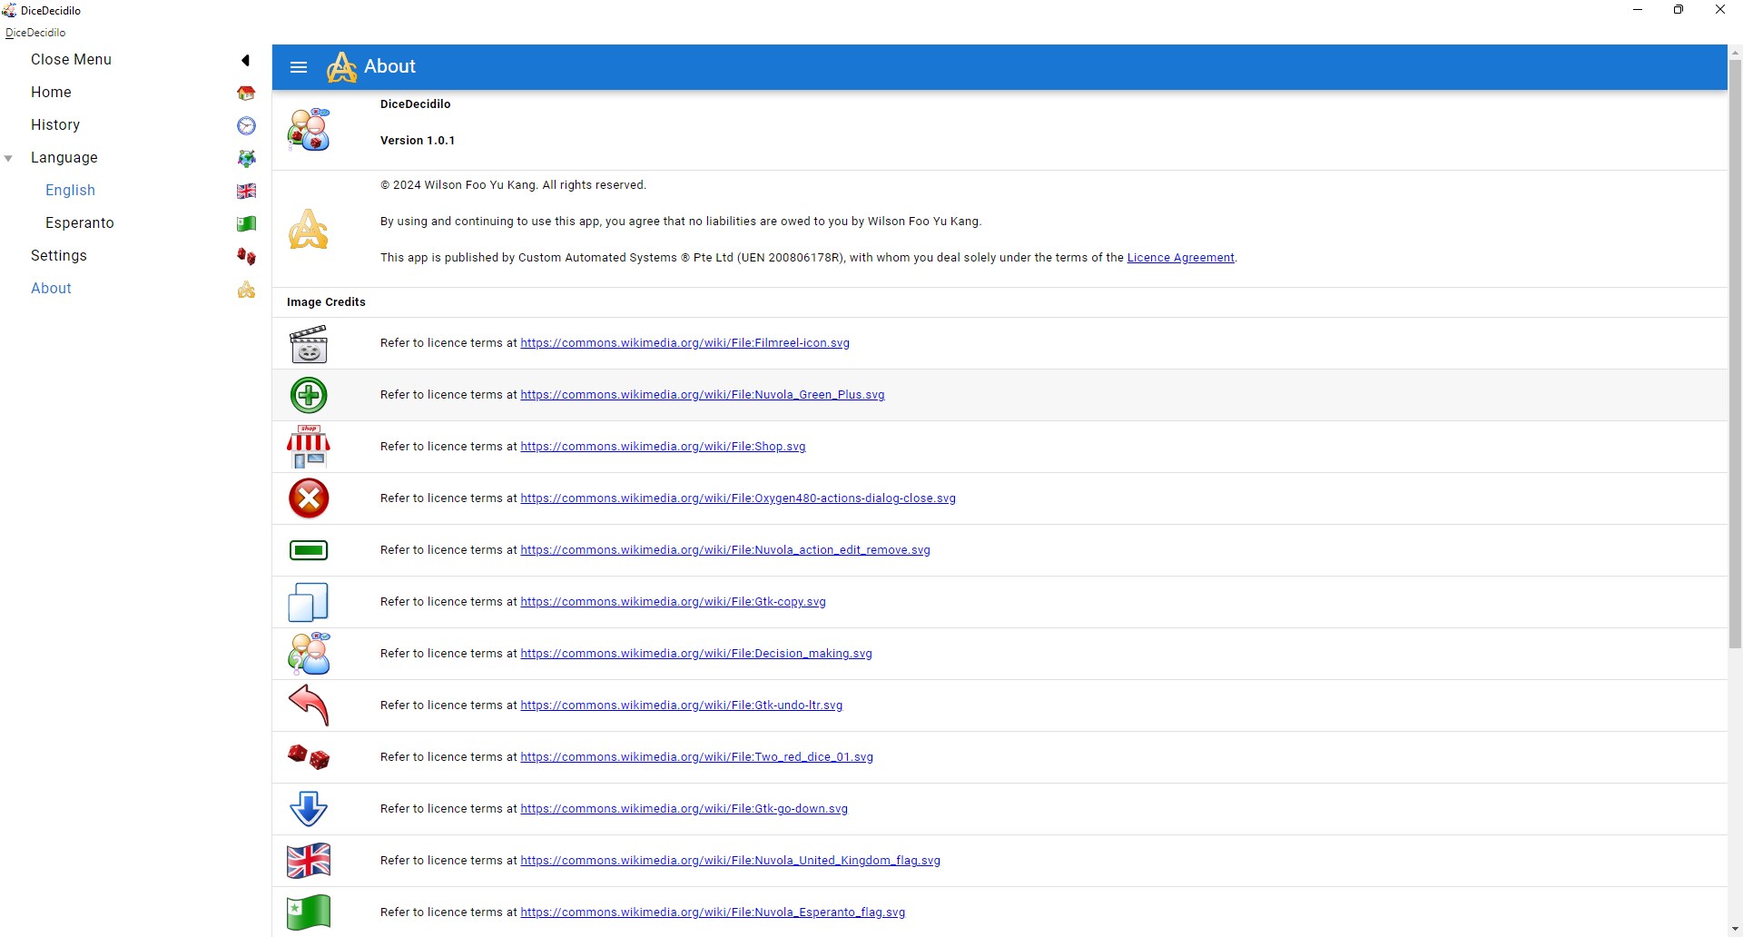Go to Home in the sidebar
Image resolution: width=1743 pixels, height=937 pixels.
(51, 93)
